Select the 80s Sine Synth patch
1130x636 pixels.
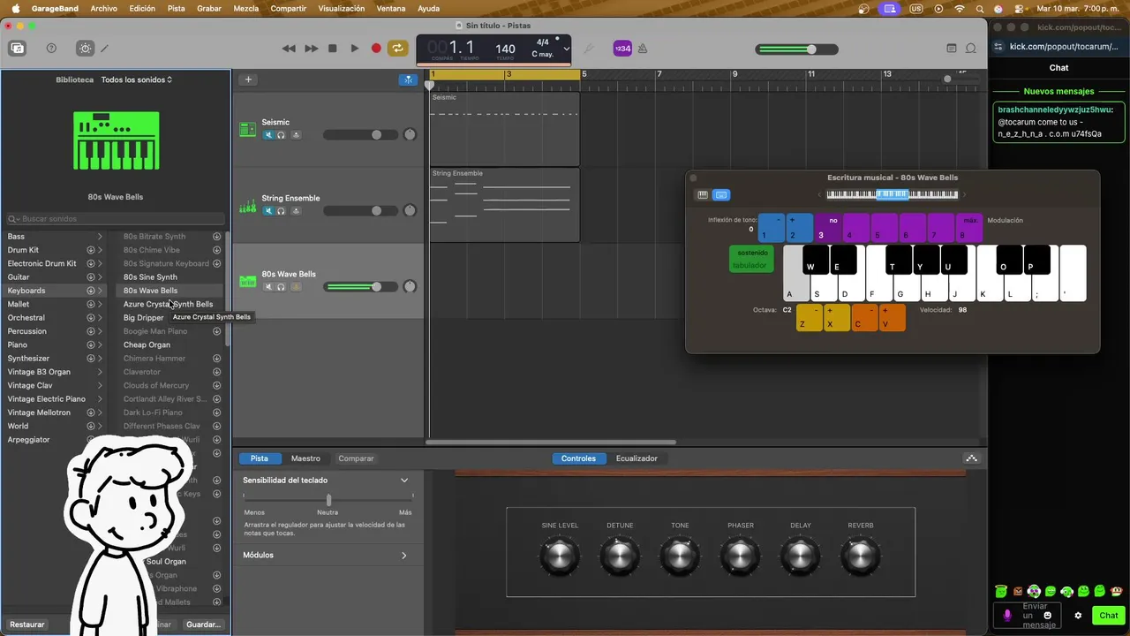[150, 277]
